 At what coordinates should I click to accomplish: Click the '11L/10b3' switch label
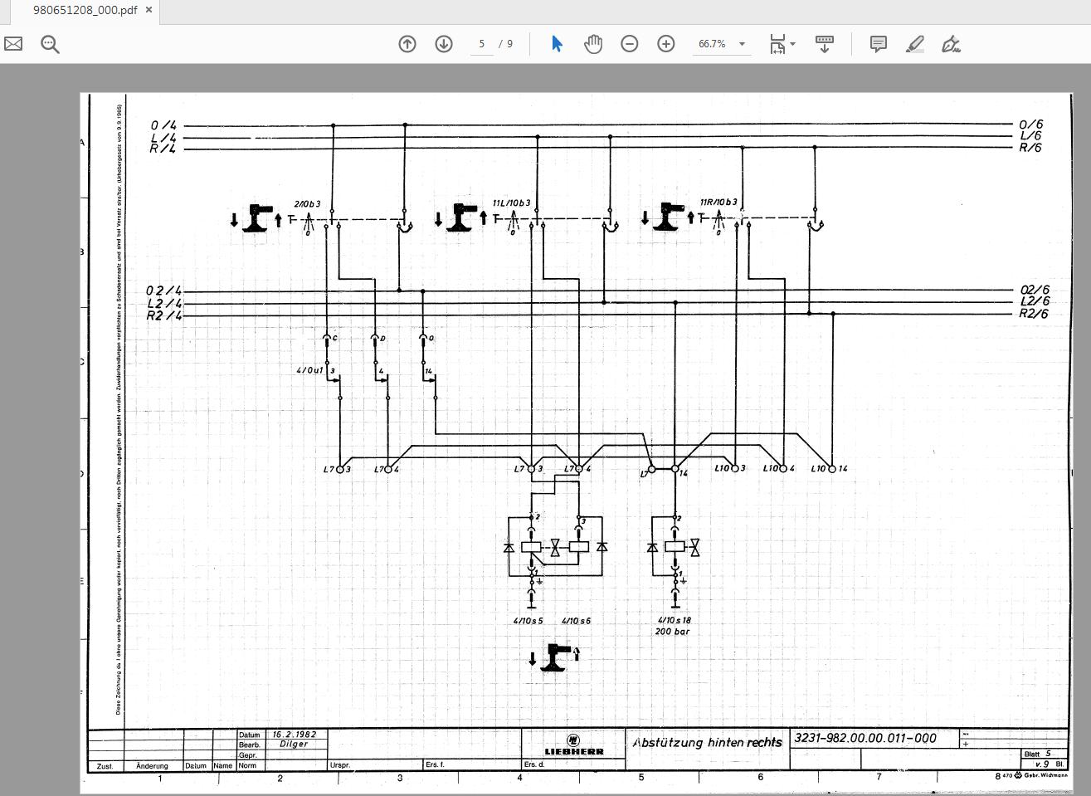tap(511, 203)
